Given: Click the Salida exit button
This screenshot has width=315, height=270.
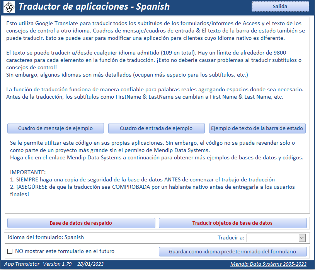Looking at the screenshot, I should (280, 7).
